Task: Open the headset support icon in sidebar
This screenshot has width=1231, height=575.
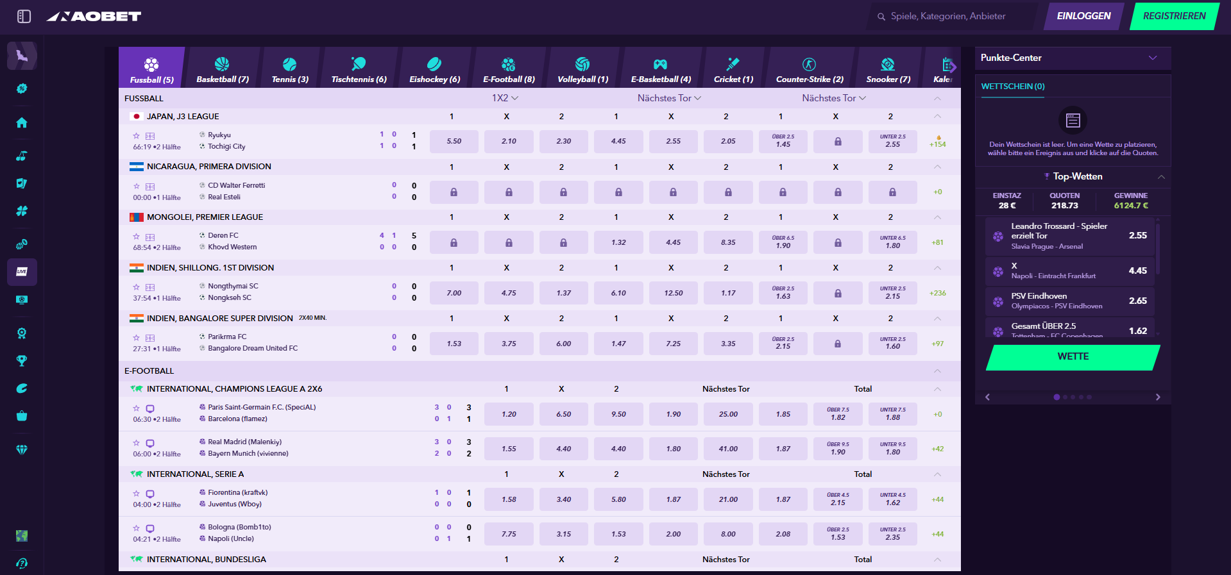Action: click(x=22, y=563)
